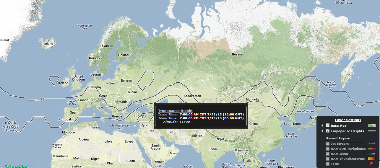
Task: Uncheck the Tropopause Heights layer checkbox
Action: point(327,131)
